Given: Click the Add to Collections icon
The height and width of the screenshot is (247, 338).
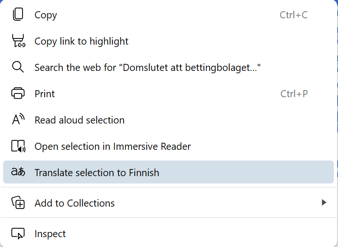Looking at the screenshot, I should tap(18, 202).
